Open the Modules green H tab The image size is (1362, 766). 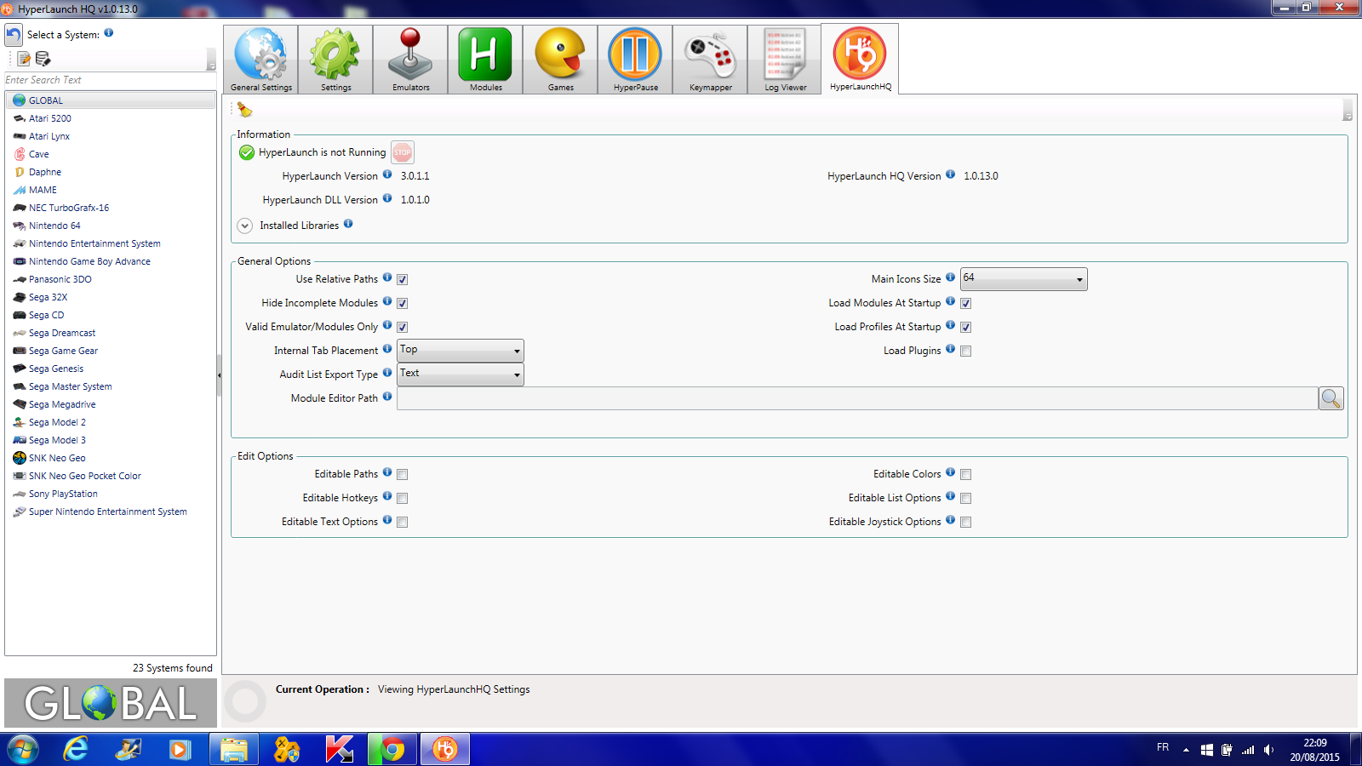coord(485,59)
